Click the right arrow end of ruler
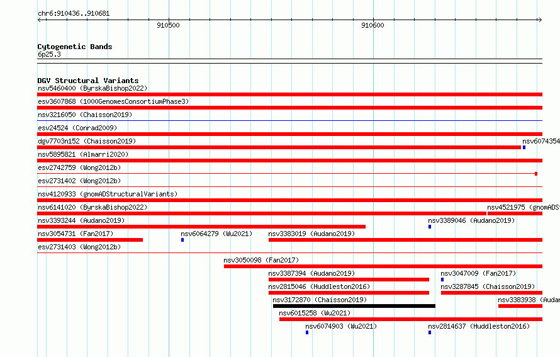 click(540, 20)
